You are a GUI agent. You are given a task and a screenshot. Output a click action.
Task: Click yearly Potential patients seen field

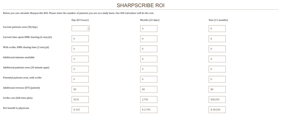[x=217, y=79]
